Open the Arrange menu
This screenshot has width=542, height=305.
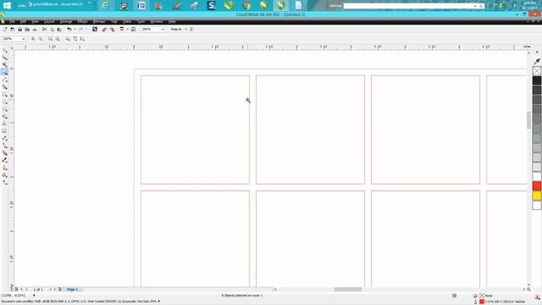66,21
